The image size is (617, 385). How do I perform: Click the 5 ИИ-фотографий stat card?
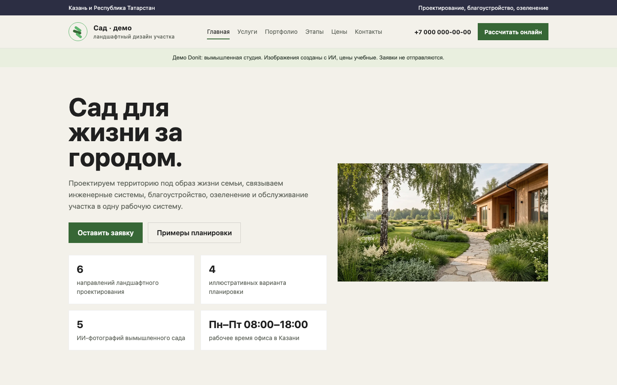[x=132, y=330]
